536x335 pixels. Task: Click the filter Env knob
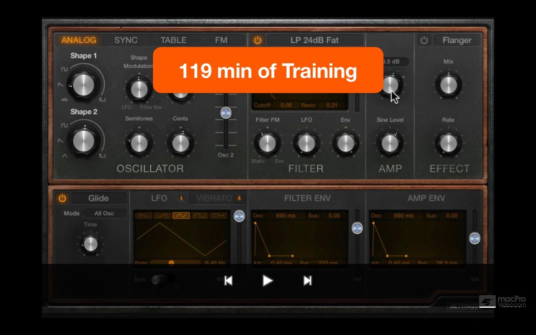tap(345, 143)
